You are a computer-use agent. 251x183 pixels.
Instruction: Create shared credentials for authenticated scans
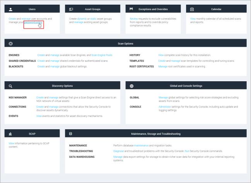(41, 61)
